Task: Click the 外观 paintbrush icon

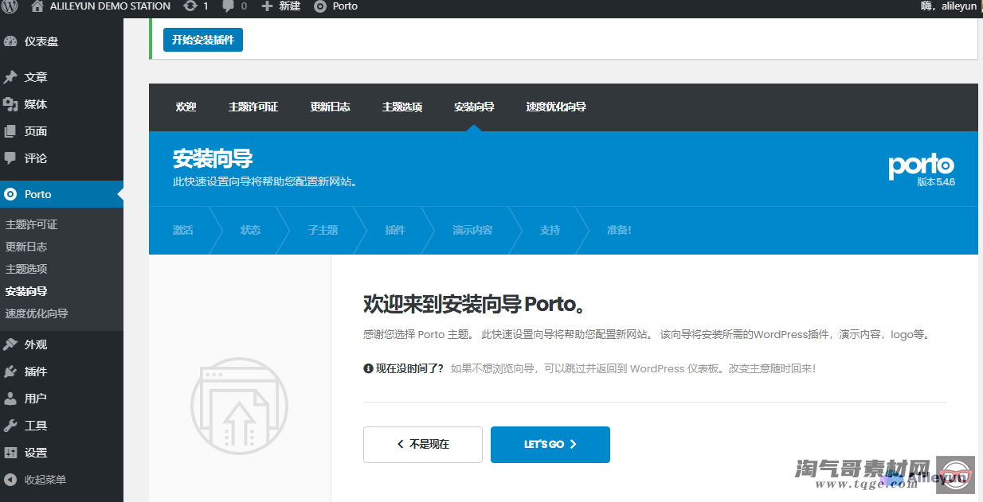Action: [x=10, y=344]
